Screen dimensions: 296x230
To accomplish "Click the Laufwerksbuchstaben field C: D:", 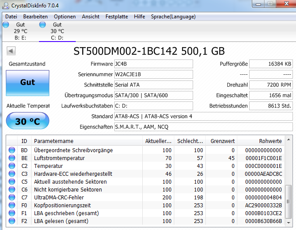I will tap(154, 106).
